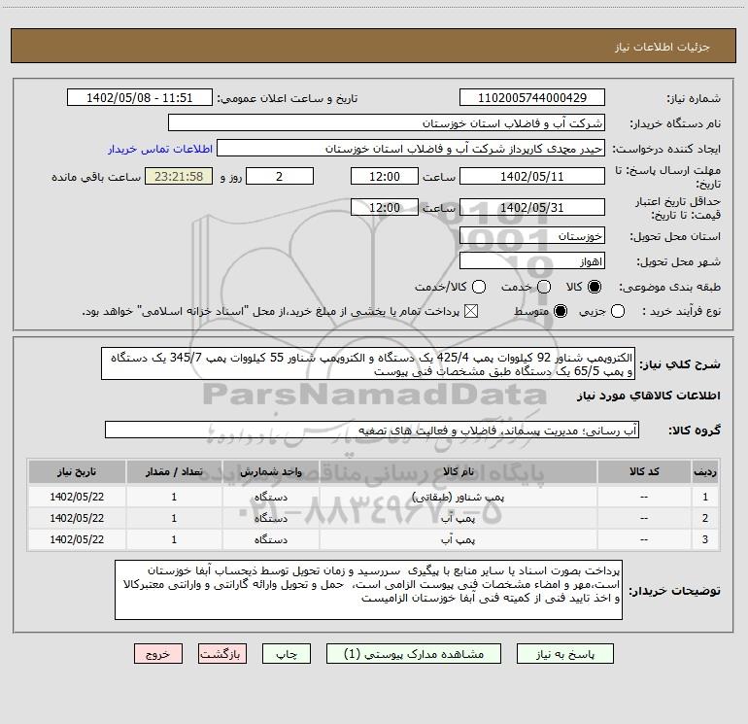Click the days remaining field showing 2
Viewport: 748px width, 724px height.
pos(280,176)
